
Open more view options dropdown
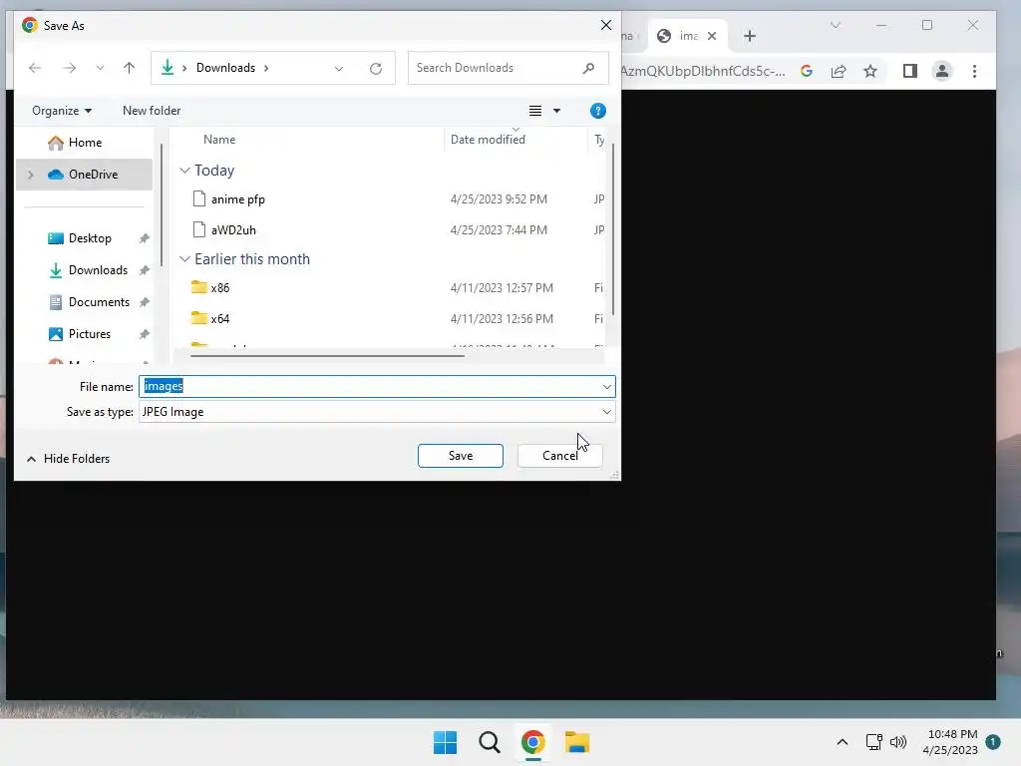(x=556, y=111)
